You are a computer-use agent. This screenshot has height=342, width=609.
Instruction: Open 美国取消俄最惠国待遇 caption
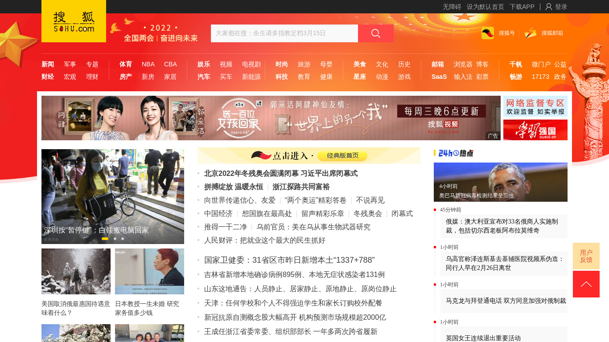[x=76, y=308]
